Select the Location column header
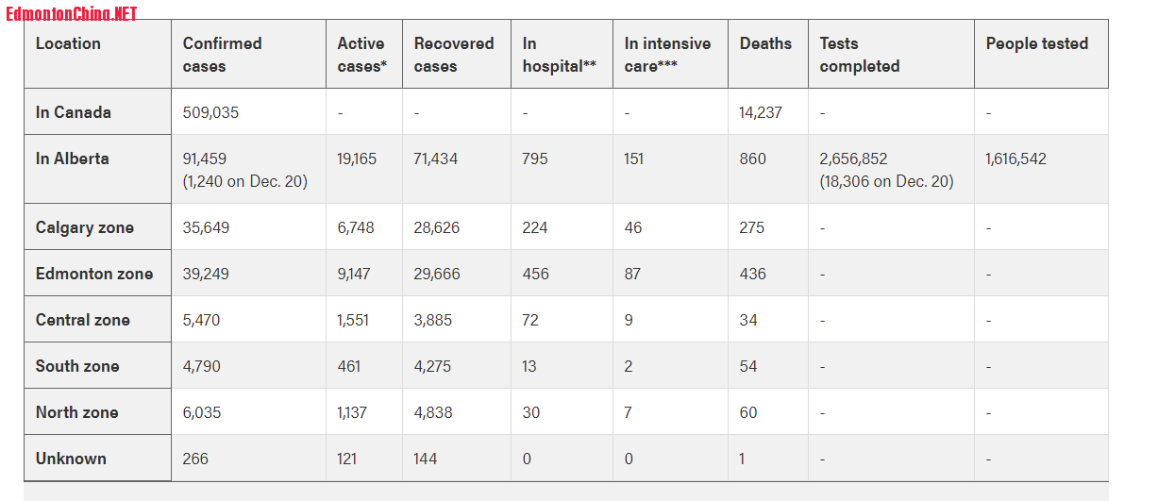The width and height of the screenshot is (1158, 501). pos(68,43)
